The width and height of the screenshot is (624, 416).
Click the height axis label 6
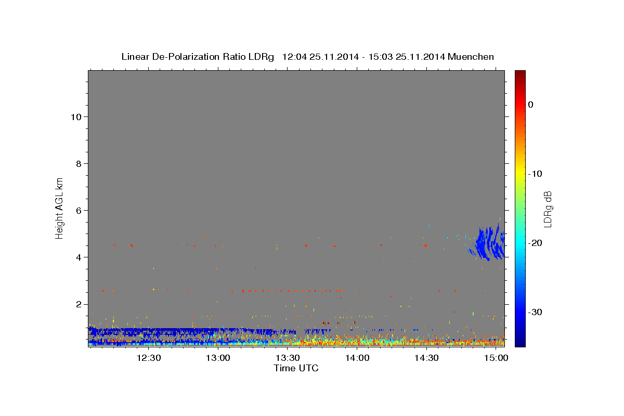coord(79,211)
